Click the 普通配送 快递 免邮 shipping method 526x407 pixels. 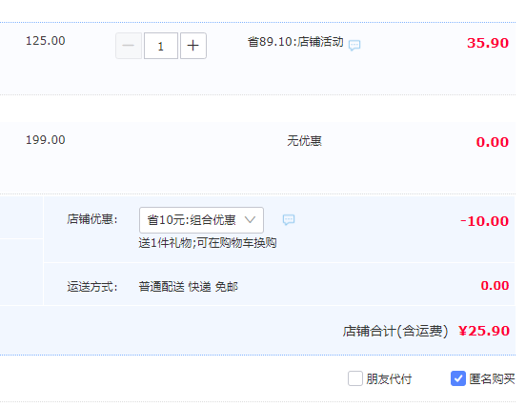pyautogui.click(x=188, y=287)
